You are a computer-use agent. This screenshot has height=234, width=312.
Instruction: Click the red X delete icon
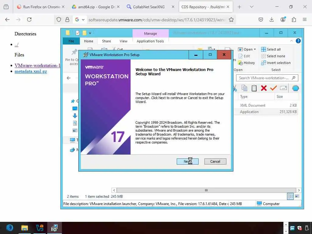pyautogui.click(x=264, y=88)
